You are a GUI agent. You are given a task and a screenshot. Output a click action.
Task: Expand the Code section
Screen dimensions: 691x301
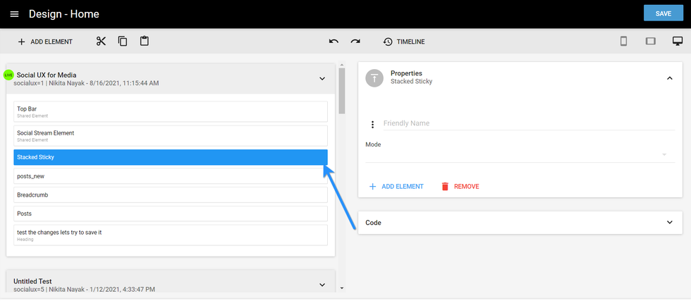point(669,223)
